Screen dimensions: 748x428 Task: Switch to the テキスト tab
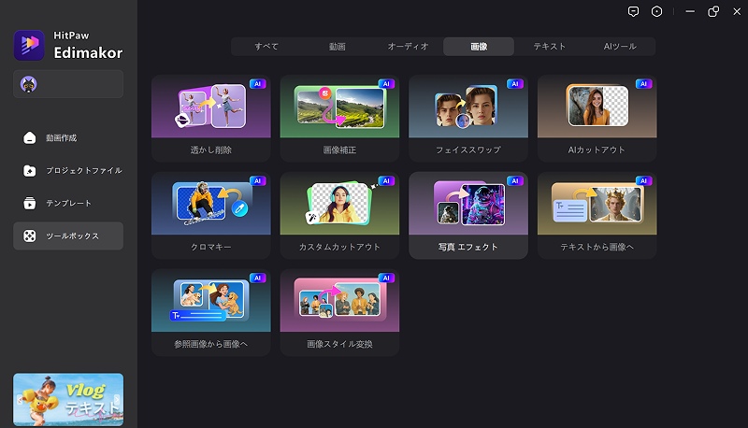[549, 46]
